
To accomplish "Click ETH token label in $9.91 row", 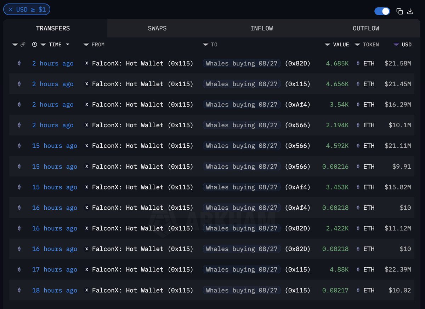I will [369, 167].
